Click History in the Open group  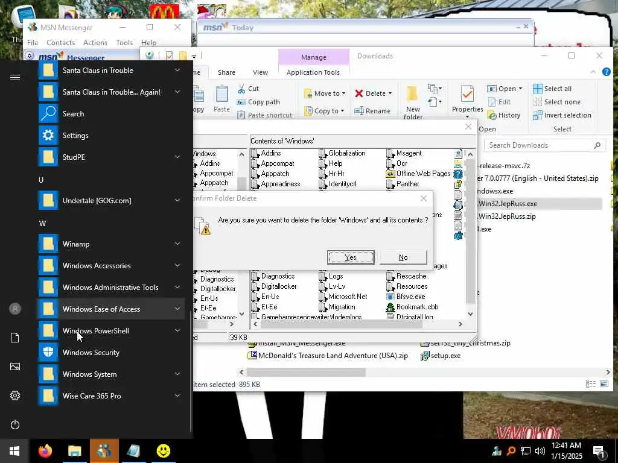[x=504, y=115]
